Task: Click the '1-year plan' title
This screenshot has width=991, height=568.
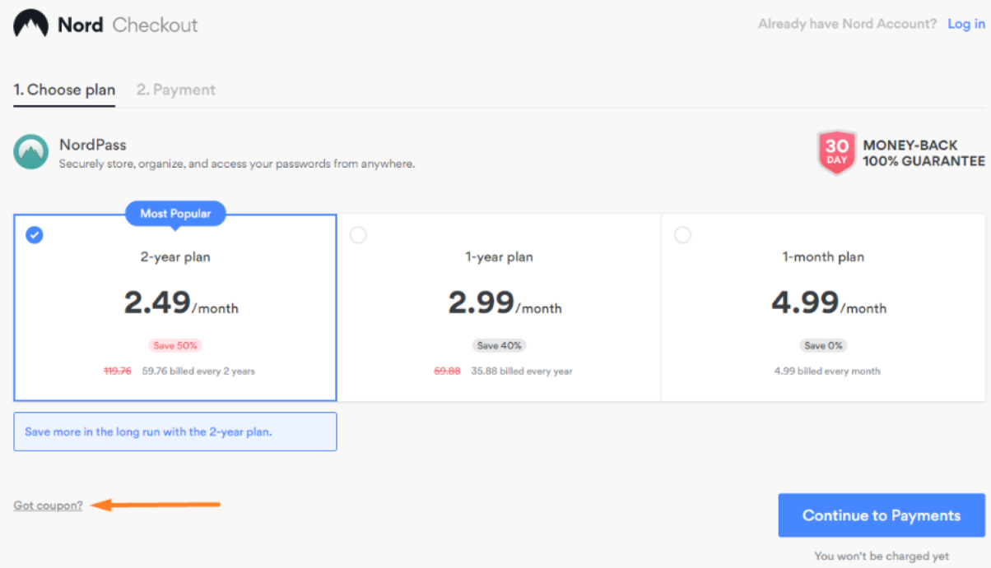Action: pos(499,257)
